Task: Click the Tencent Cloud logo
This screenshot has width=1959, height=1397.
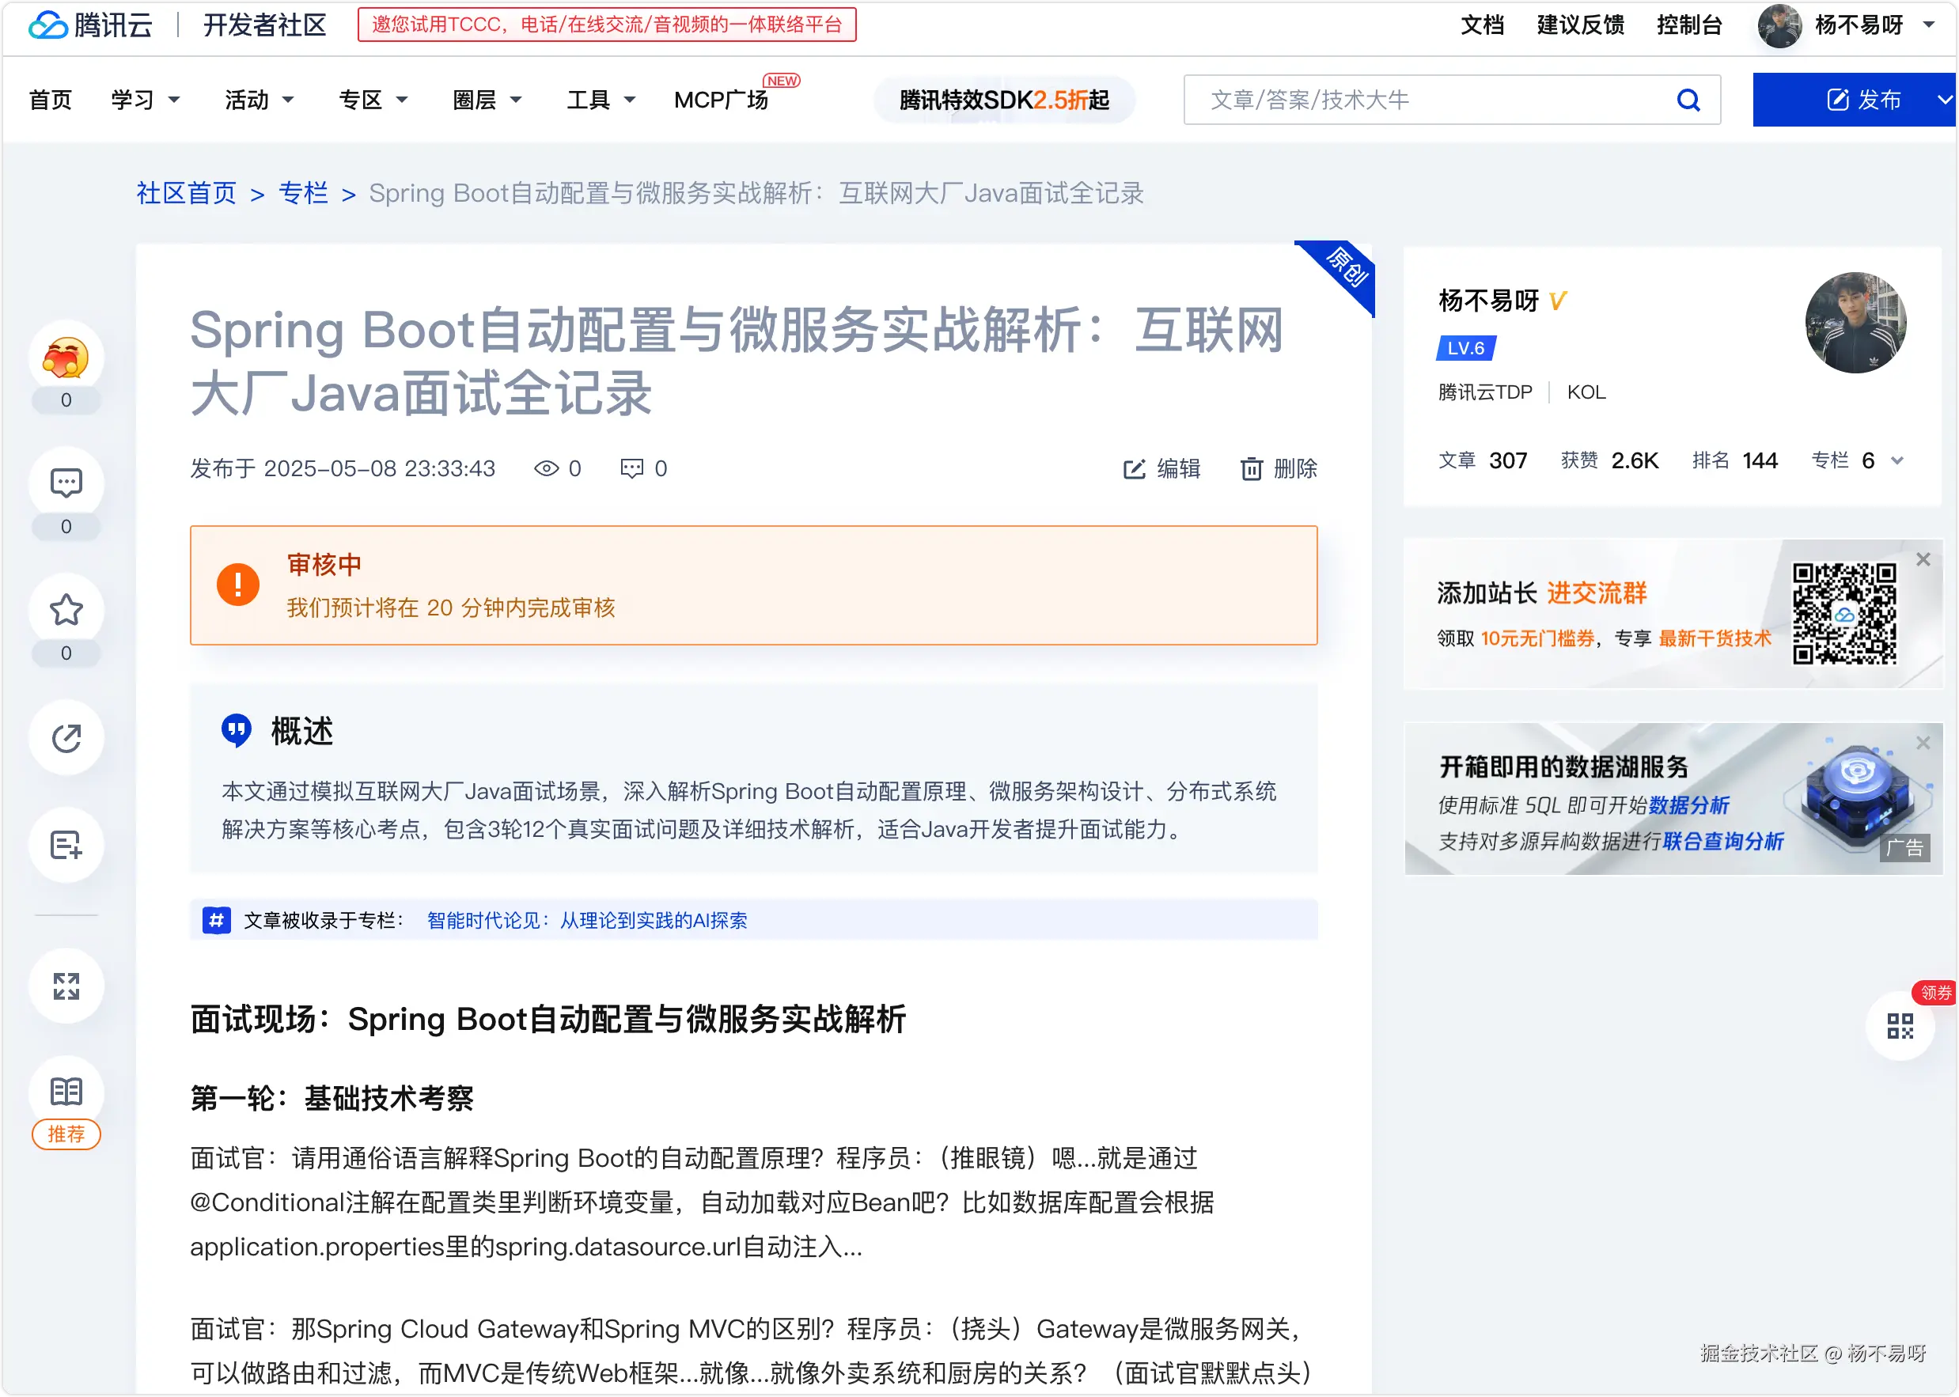Action: pos(90,25)
